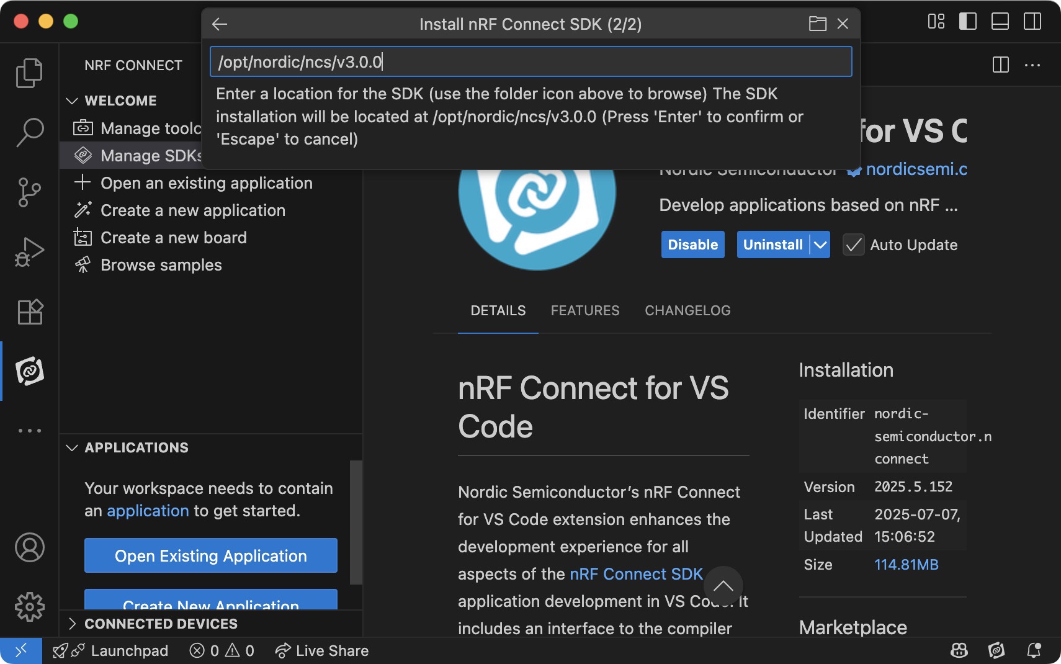Screen dimensions: 1061x664
Task: Switch to the Features tab
Action: click(x=584, y=310)
